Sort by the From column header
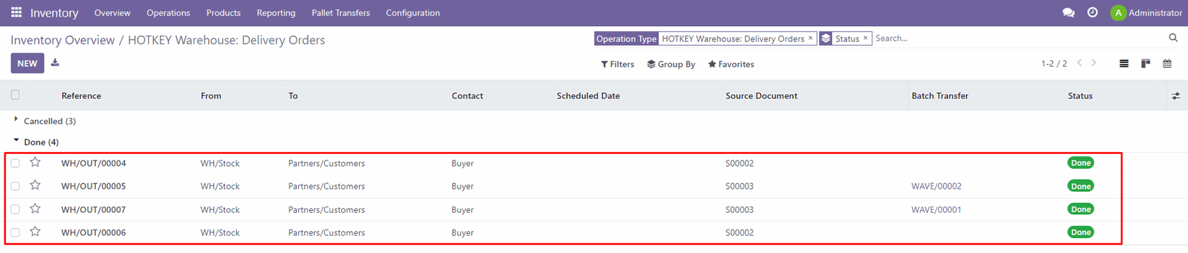The height and width of the screenshot is (253, 1188). (x=211, y=96)
